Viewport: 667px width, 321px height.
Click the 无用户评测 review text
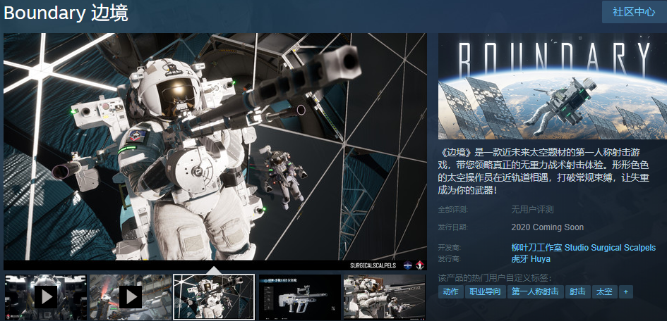[x=532, y=210]
